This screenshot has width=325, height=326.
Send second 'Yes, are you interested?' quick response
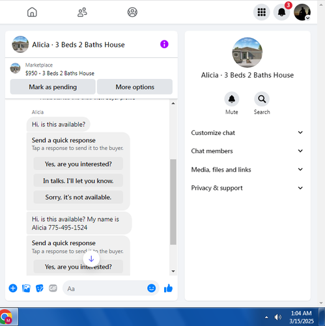coord(78,267)
